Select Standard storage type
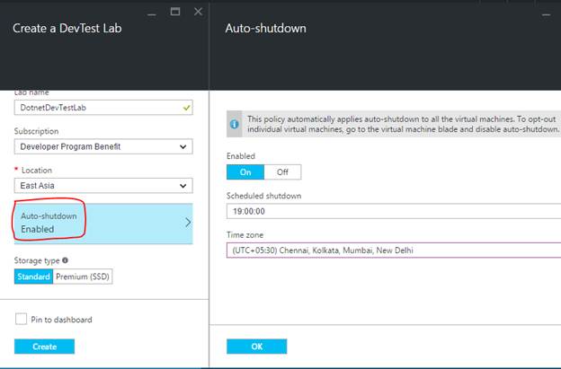The width and height of the screenshot is (561, 369). [33, 277]
